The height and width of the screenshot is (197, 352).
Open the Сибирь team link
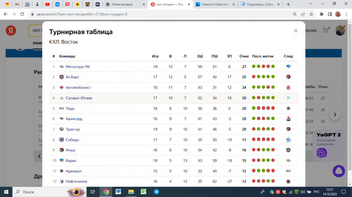72,140
